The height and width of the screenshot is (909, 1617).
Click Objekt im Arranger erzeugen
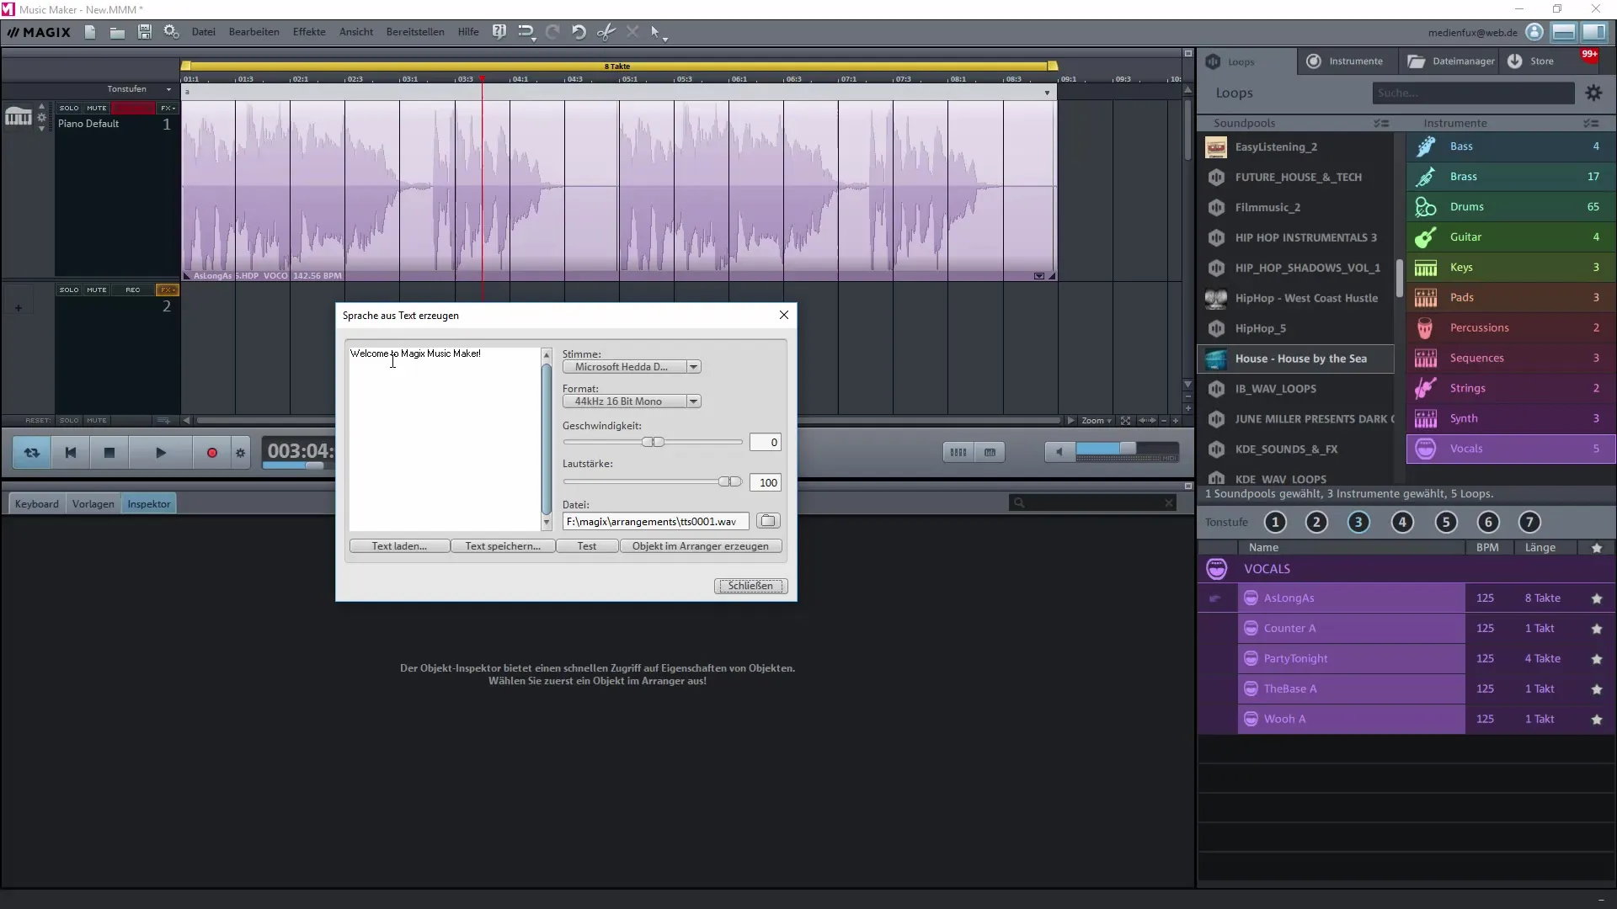coord(701,546)
